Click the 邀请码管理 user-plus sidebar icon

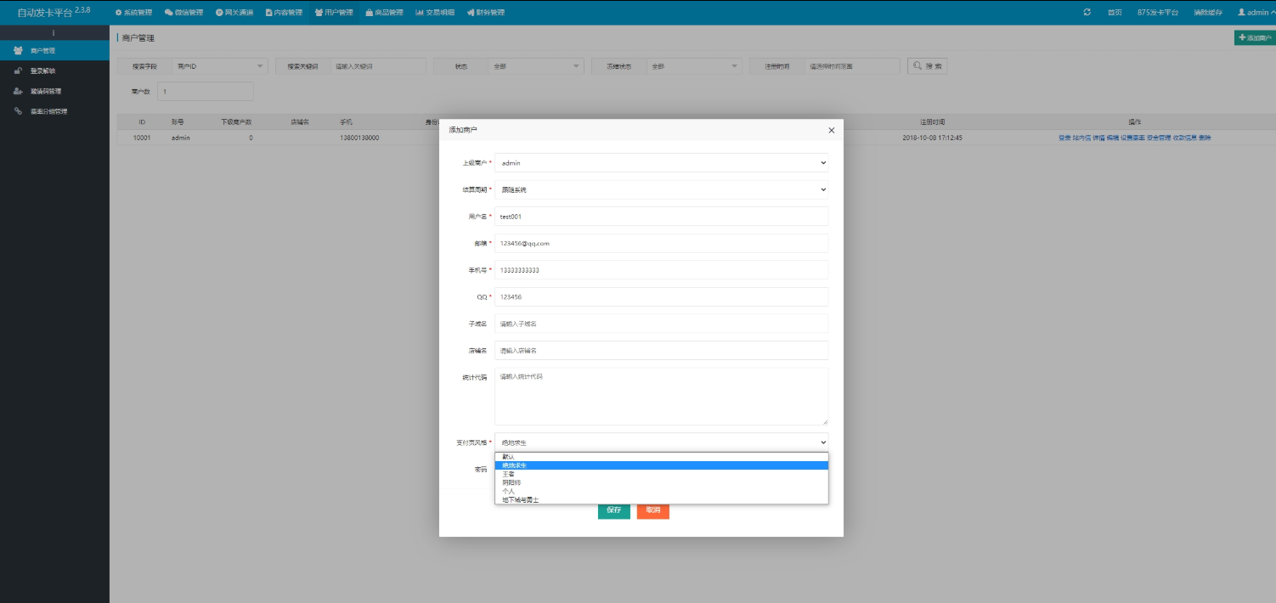click(x=18, y=92)
